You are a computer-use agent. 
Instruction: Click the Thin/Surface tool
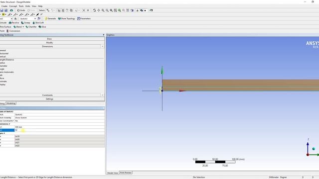pos(5,27)
